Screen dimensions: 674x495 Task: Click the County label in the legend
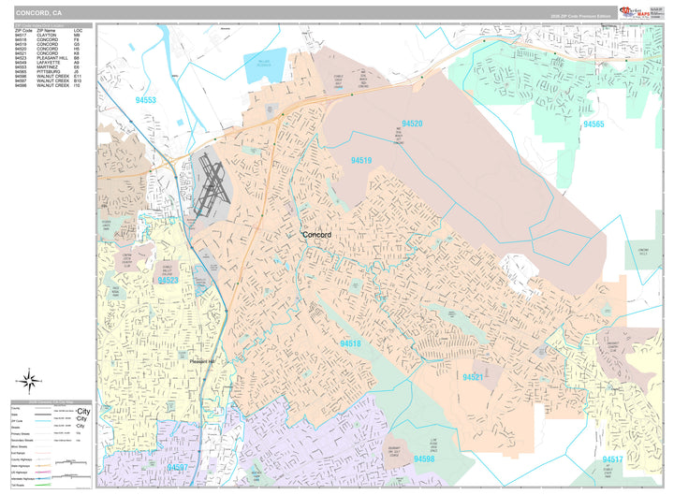[x=16, y=408]
